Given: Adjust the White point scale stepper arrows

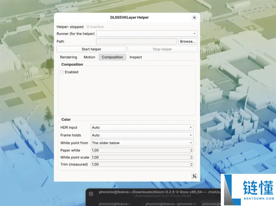Looking at the screenshot, I should tap(192, 157).
